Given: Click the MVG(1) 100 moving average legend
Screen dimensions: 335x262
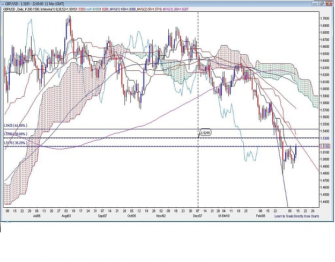Looking at the screenshot, I should 123,9.
